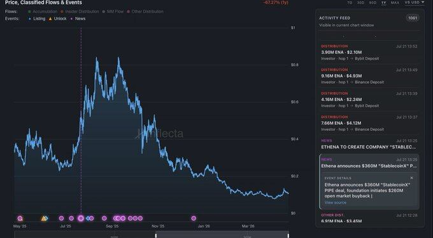Viewport: 433px width, 238px height.
Task: Click the 'Binance Deposit' label in the 9.16M ENA entry
Action: (x=369, y=83)
